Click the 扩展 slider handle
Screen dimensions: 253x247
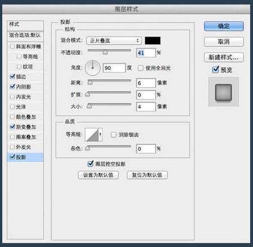(88, 94)
